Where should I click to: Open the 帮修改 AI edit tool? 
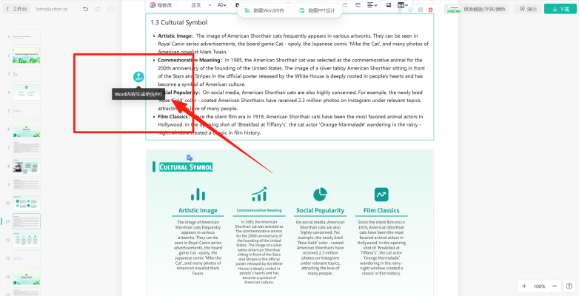[x=161, y=5]
